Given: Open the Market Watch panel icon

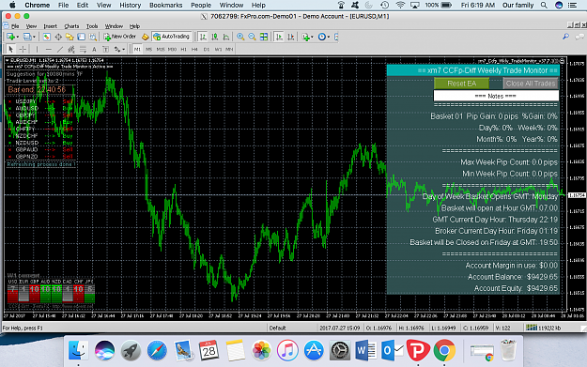Looking at the screenshot, I should click(x=46, y=37).
